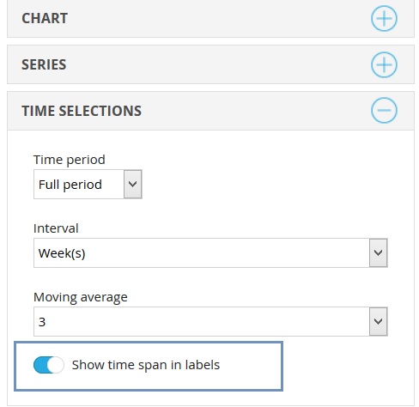Open the SERIES accordion header
419x407 pixels.
[210, 64]
